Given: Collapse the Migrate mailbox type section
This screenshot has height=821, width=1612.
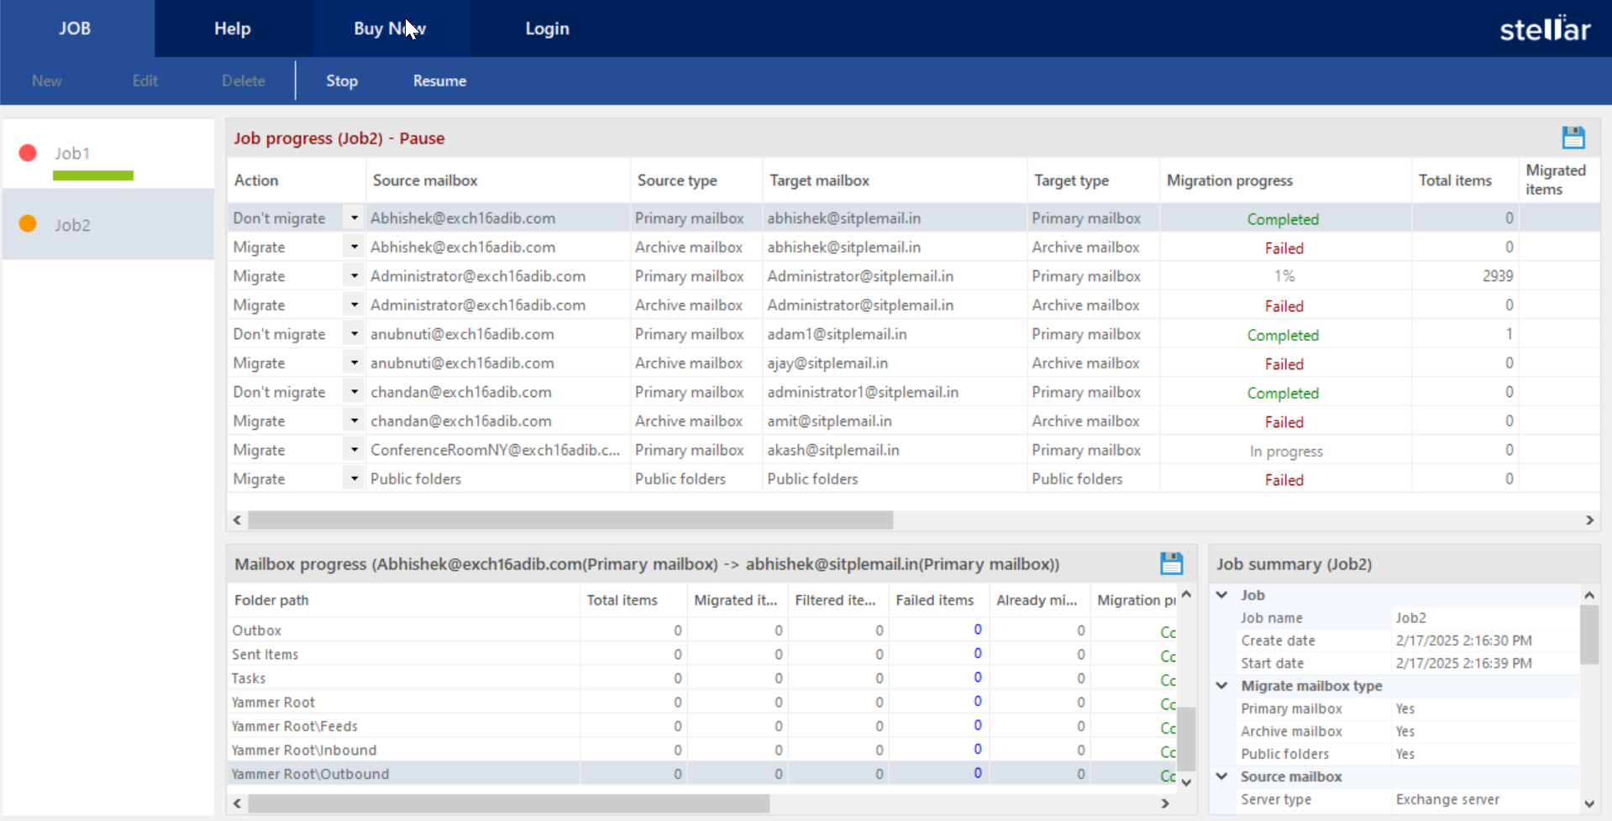Looking at the screenshot, I should [x=1222, y=685].
